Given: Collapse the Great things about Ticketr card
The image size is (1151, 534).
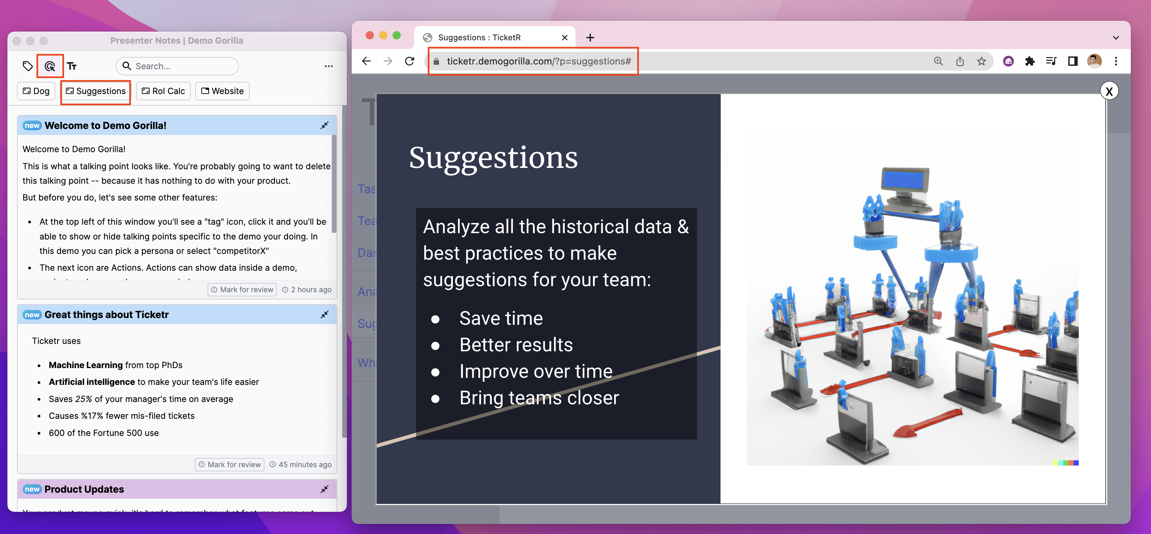Looking at the screenshot, I should point(324,314).
